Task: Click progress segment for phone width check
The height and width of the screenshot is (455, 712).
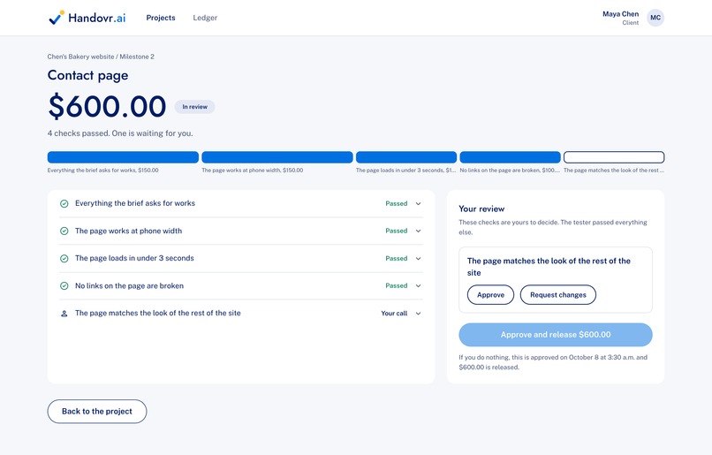Action: [277, 157]
